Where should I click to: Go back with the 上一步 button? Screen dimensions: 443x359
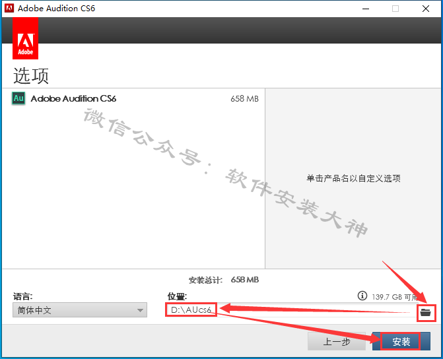click(x=337, y=341)
